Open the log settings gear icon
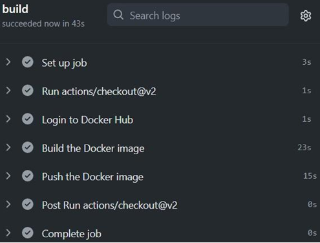The width and height of the screenshot is (320, 243). pyautogui.click(x=306, y=16)
